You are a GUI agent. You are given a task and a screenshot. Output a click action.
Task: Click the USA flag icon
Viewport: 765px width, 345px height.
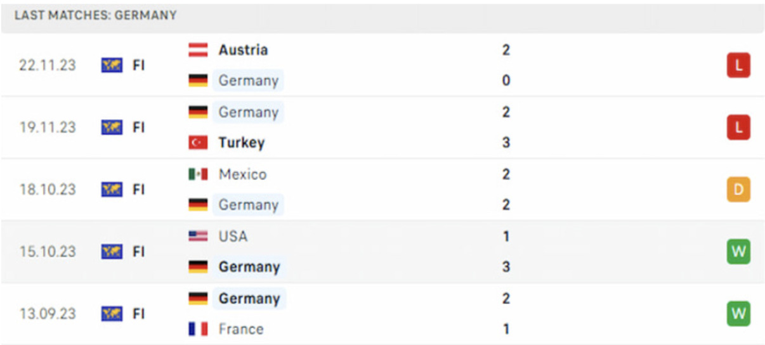(x=198, y=237)
